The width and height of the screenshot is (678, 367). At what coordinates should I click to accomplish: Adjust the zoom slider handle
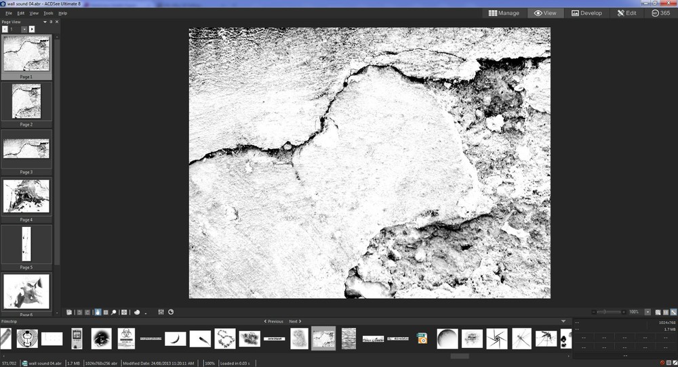[x=605, y=312]
